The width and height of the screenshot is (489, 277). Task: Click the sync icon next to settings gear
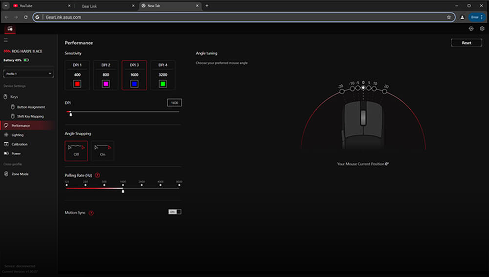(471, 29)
